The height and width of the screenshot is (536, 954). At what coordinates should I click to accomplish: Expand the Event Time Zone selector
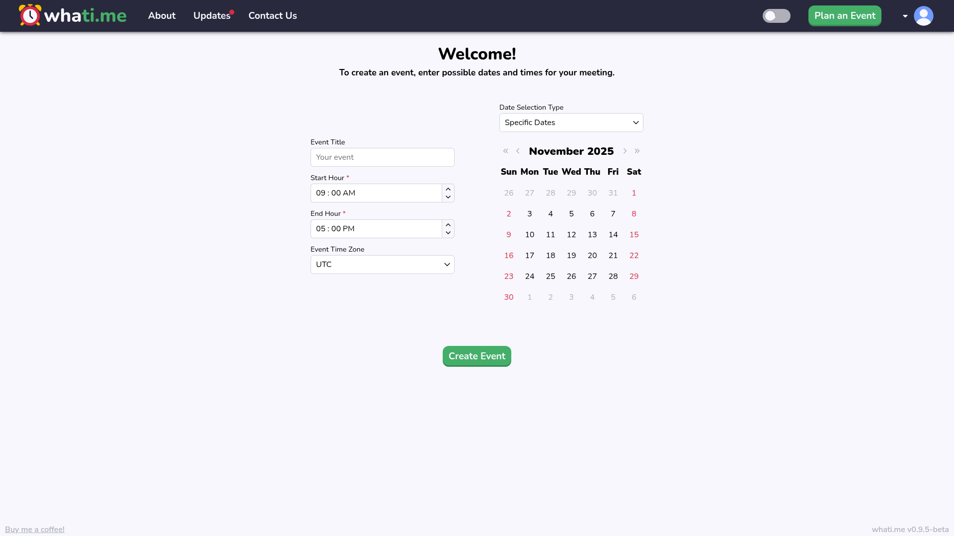coord(382,265)
